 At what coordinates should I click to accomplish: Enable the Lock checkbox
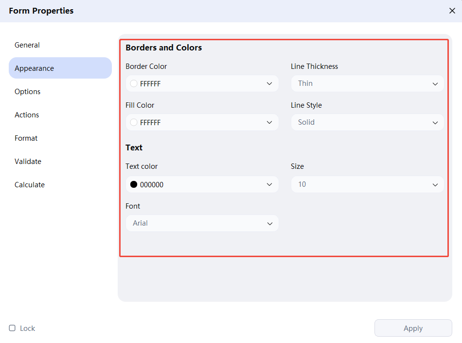(12, 328)
